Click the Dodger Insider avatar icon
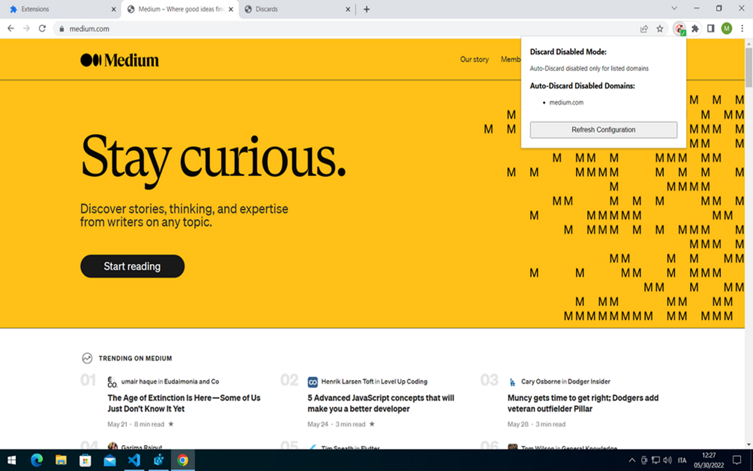Screen dimensions: 753x471 pos(512,382)
